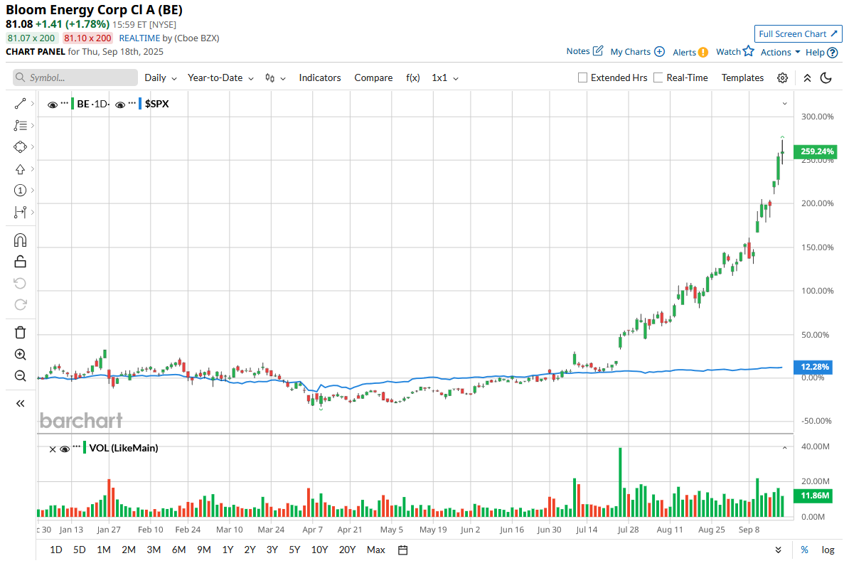
Task: Collapse the header with double-up arrows
Action: click(807, 78)
